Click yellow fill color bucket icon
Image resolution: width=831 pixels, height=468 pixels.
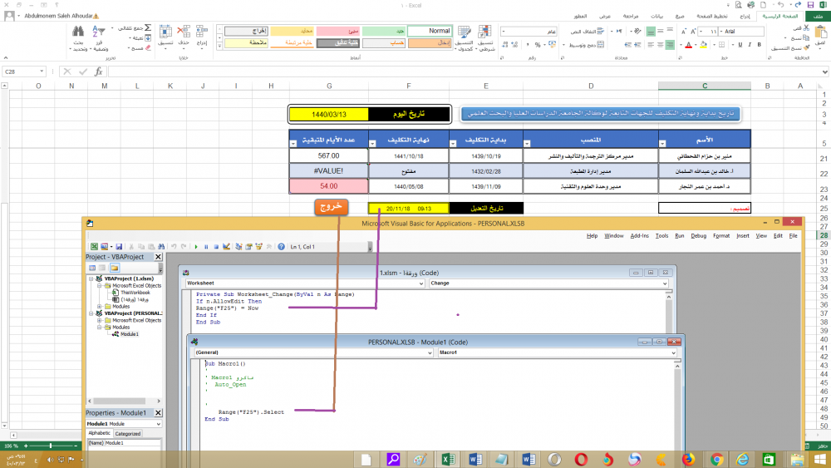tap(703, 45)
